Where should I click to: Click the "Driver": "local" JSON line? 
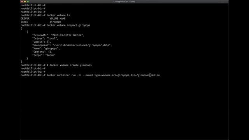click(x=45, y=38)
